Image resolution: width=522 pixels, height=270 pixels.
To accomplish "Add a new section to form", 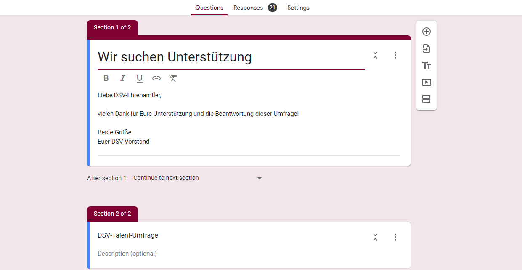I will (426, 99).
